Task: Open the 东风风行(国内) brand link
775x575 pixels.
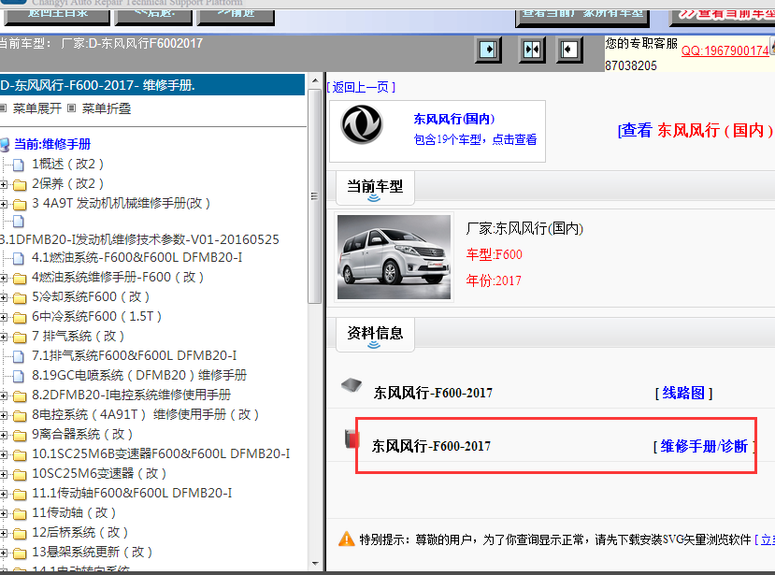Action: pyautogui.click(x=453, y=119)
